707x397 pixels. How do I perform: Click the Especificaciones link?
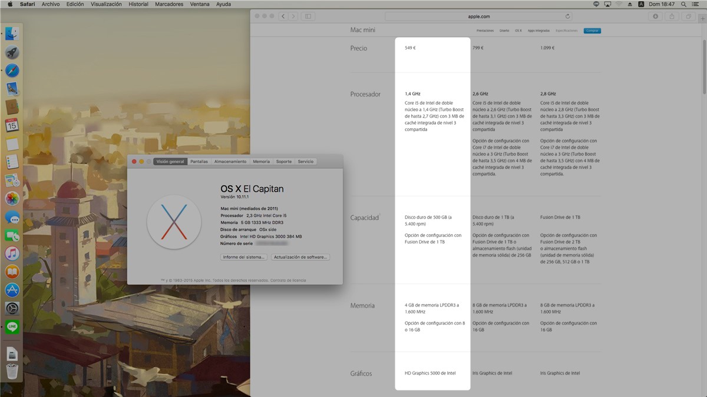567,31
